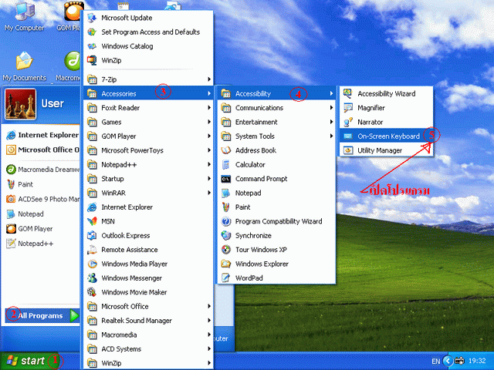Open My Computer desktop icon
Screen dimensions: 494x370
point(24,16)
